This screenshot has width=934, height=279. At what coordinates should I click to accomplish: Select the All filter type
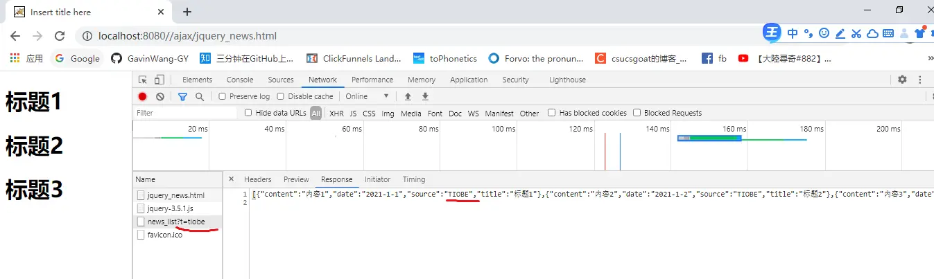pos(315,113)
